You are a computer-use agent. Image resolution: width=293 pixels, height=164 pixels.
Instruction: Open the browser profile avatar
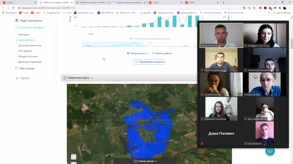pos(285,8)
